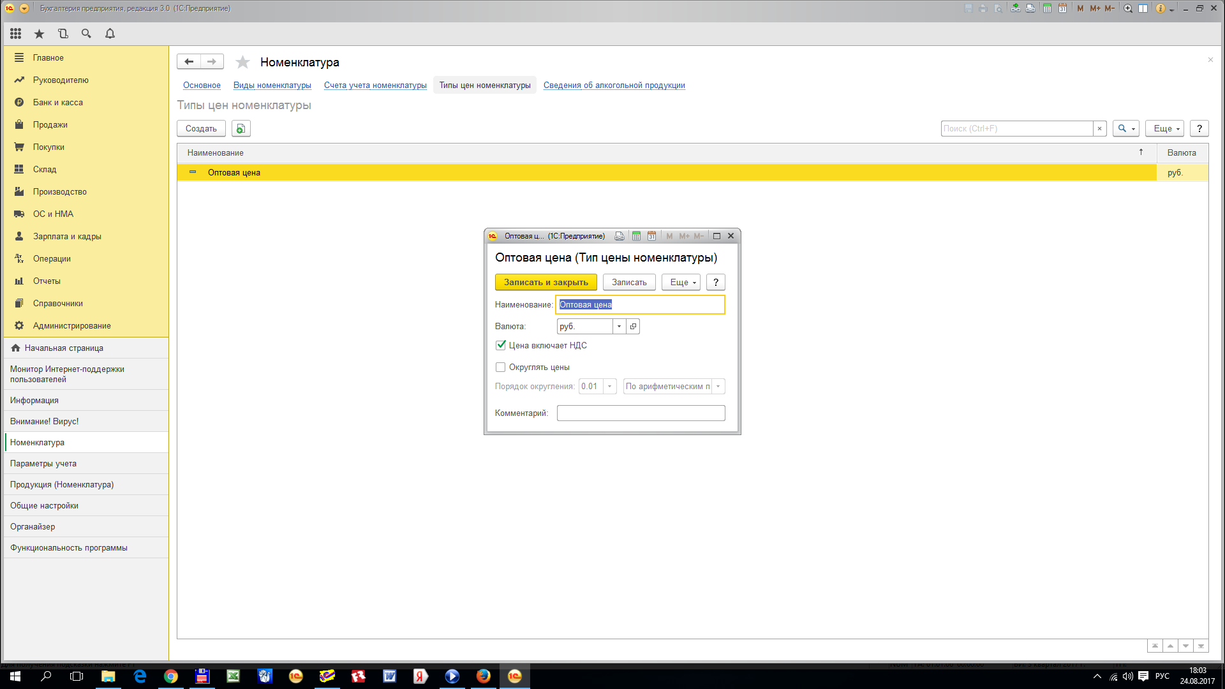The image size is (1225, 689).
Task: Open the Еще menu above the list
Action: (x=1164, y=129)
